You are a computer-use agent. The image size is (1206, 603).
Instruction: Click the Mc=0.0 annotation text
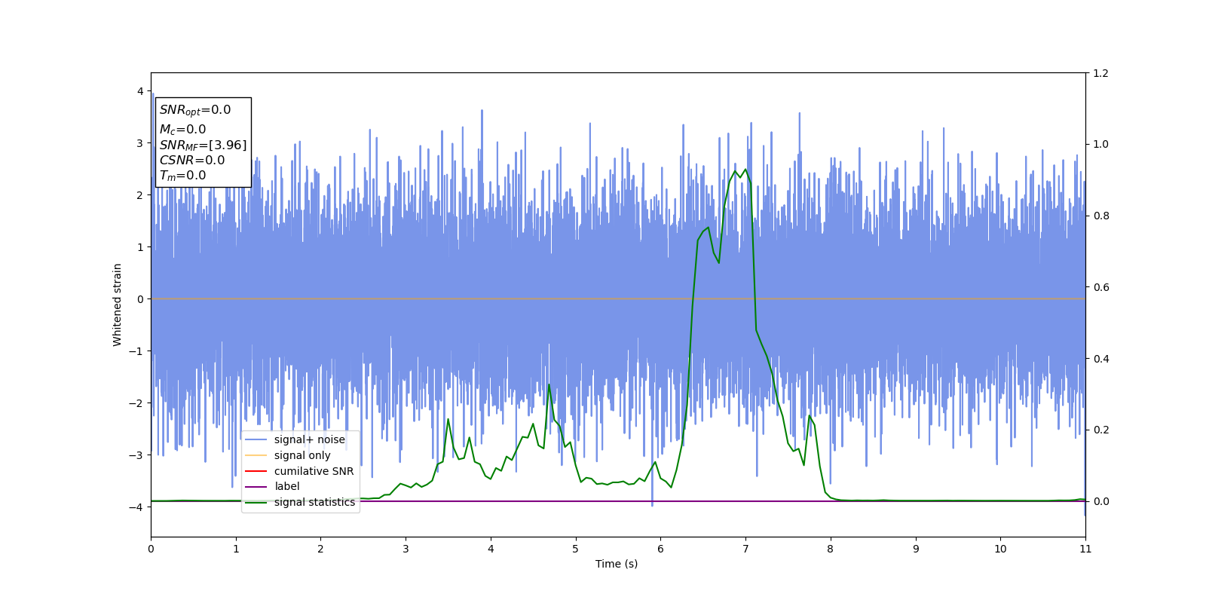[182, 130]
